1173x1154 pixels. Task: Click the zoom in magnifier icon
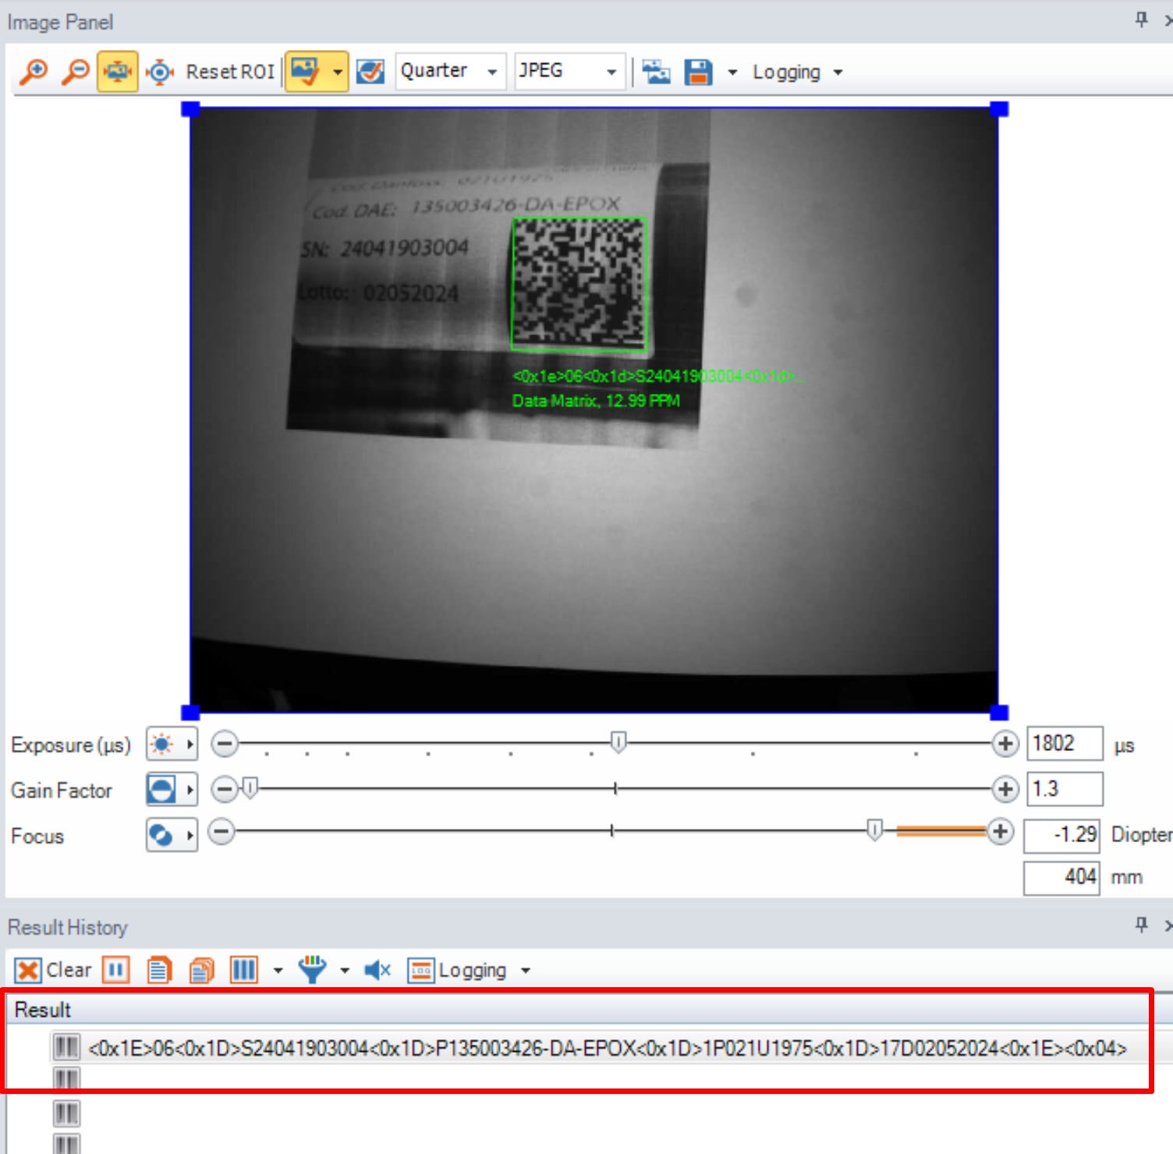[34, 72]
